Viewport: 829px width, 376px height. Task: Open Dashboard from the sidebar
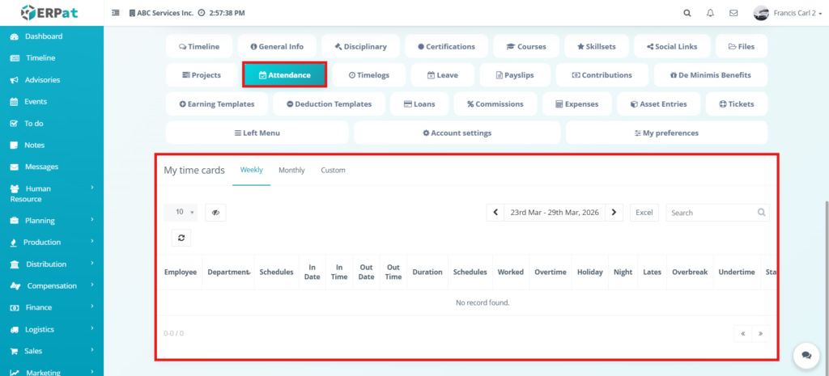coord(43,36)
